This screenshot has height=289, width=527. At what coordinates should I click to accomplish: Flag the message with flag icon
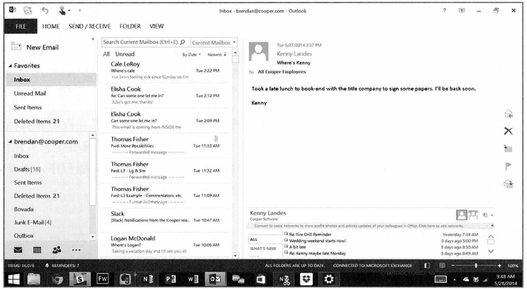click(508, 165)
